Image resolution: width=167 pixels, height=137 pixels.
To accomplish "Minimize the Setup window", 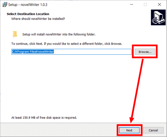I will pos(132,4).
